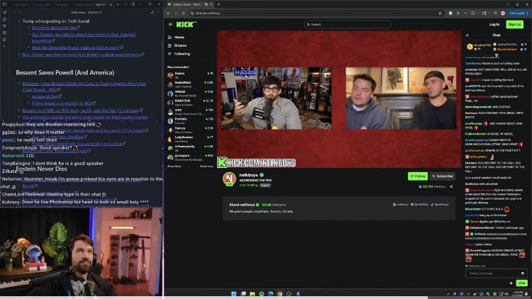Open Chrome from taskbar
The height and width of the screenshot is (299, 532).
[x=279, y=293]
